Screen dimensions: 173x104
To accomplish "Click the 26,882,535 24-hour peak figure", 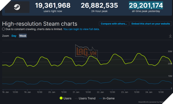I will (99, 5).
